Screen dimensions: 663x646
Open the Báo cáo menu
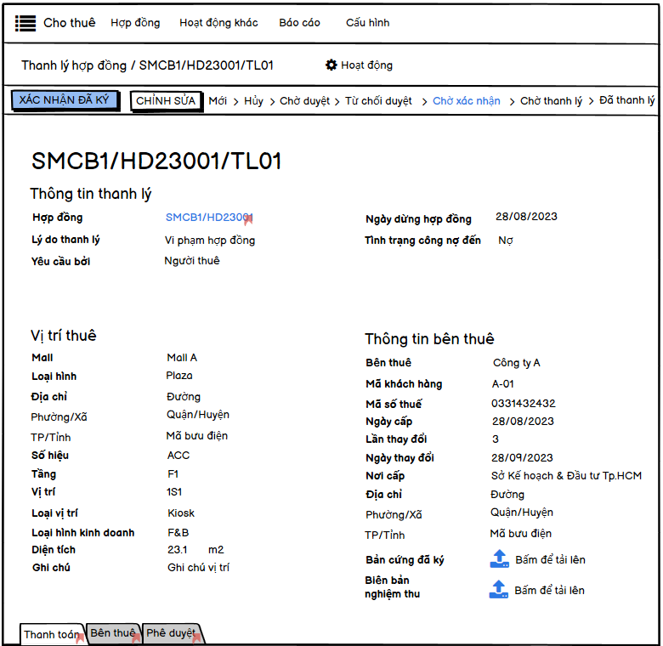point(299,23)
